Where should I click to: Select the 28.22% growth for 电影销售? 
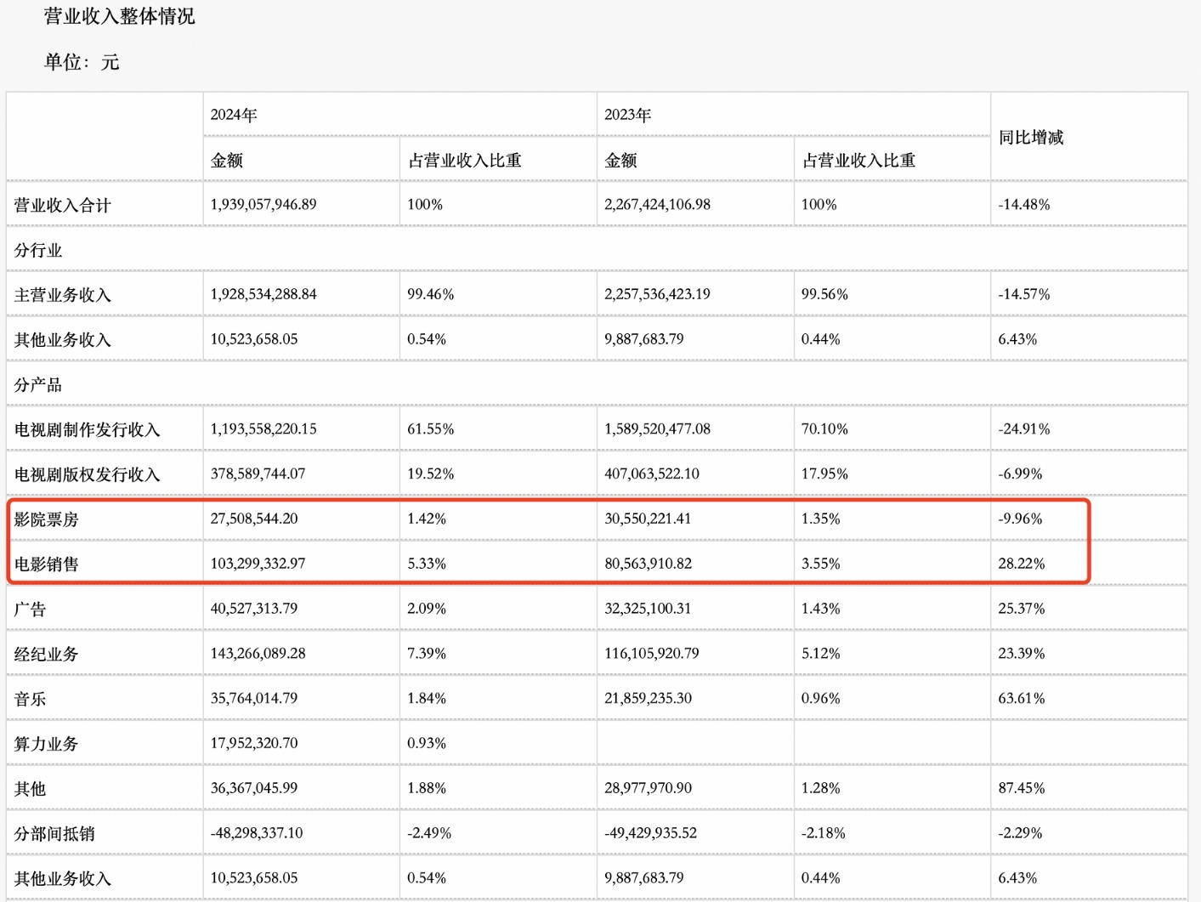tap(1021, 563)
